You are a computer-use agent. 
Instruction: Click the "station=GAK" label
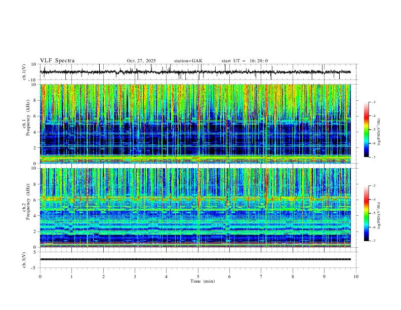(x=188, y=61)
